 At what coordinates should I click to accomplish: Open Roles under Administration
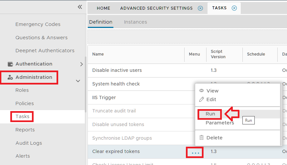pyautogui.click(x=22, y=90)
